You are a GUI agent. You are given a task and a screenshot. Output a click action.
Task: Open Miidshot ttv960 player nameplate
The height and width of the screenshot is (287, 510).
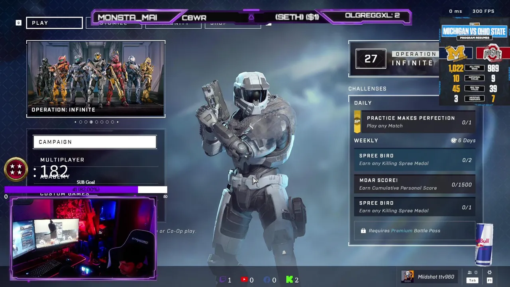coord(436,277)
